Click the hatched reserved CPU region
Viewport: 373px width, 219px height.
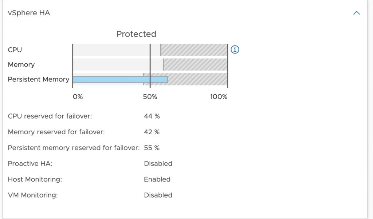tap(194, 49)
